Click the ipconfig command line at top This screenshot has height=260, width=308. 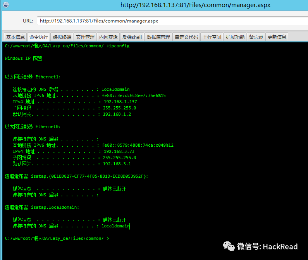click(67, 46)
